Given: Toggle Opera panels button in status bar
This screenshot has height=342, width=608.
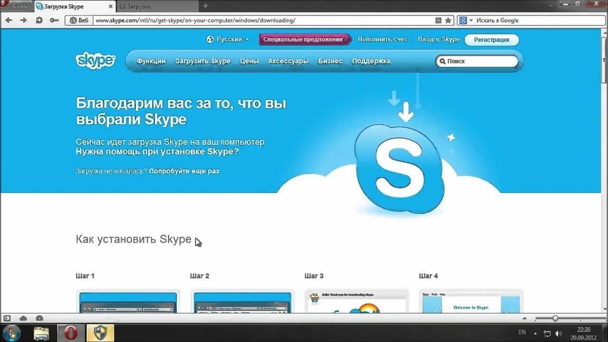Looking at the screenshot, I should [x=7, y=318].
